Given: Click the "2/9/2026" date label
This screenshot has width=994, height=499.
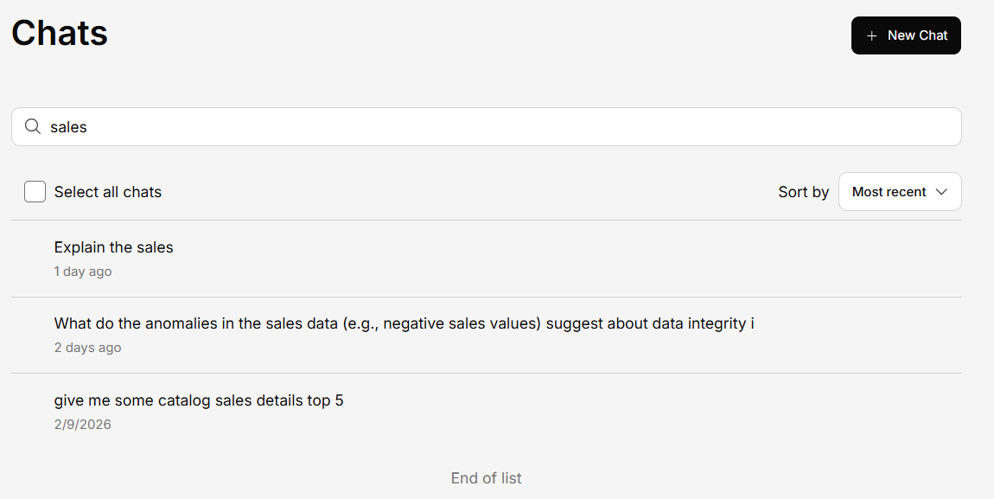Looking at the screenshot, I should (82, 425).
